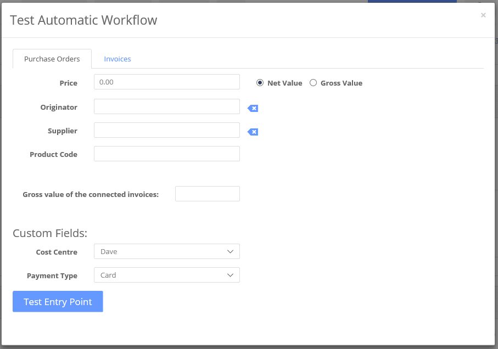Viewport: 498px width, 349px height.
Task: Focus the Originator text field
Action: point(167,106)
